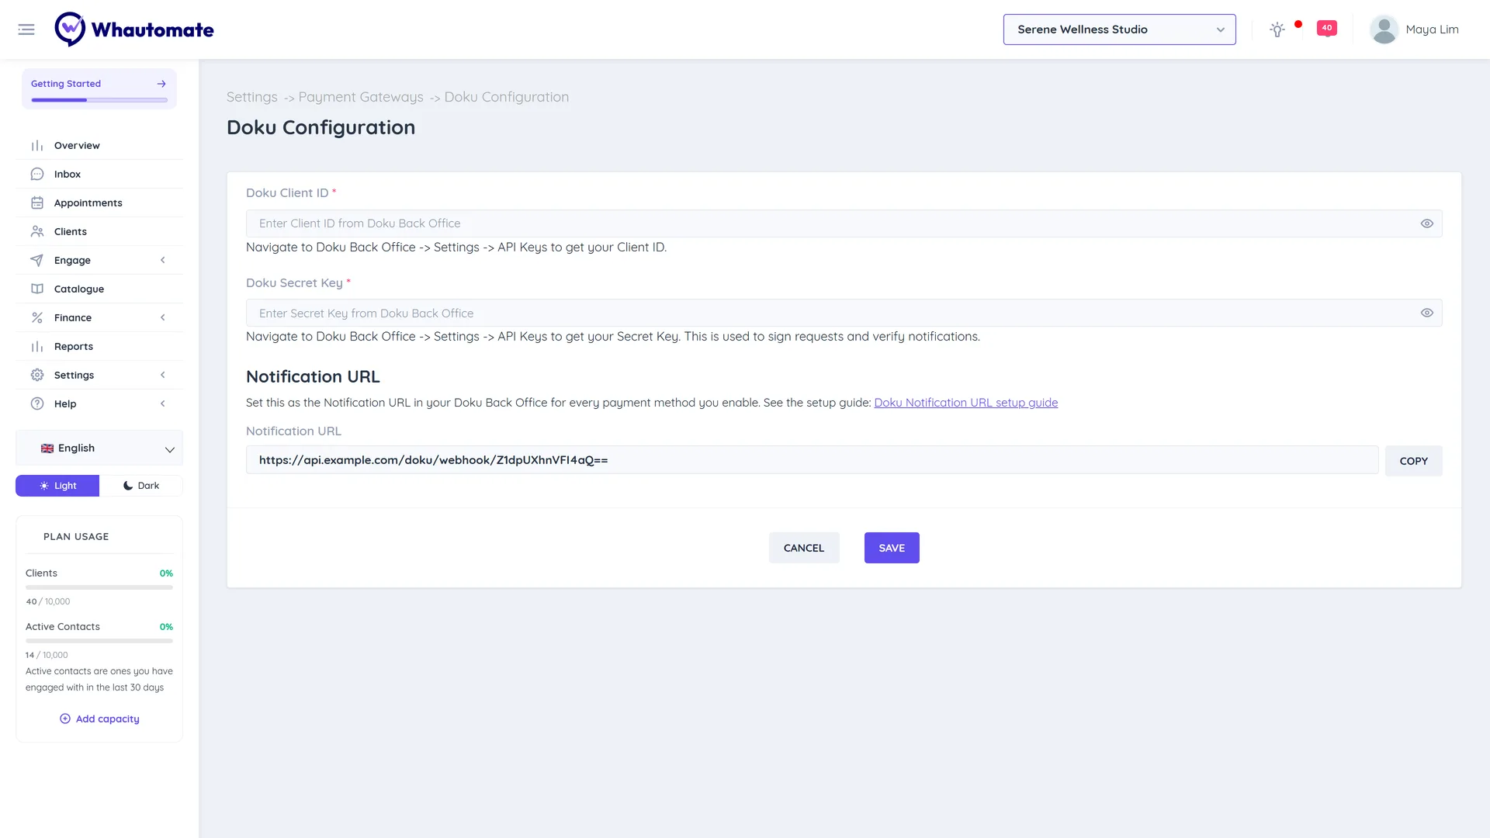Click the SAVE button
Image resolution: width=1490 pixels, height=838 pixels.
pyautogui.click(x=892, y=548)
